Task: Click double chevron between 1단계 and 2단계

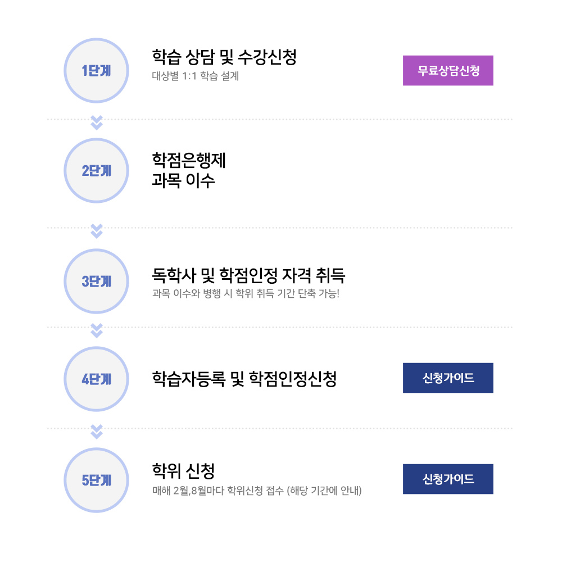Action: coord(97,123)
